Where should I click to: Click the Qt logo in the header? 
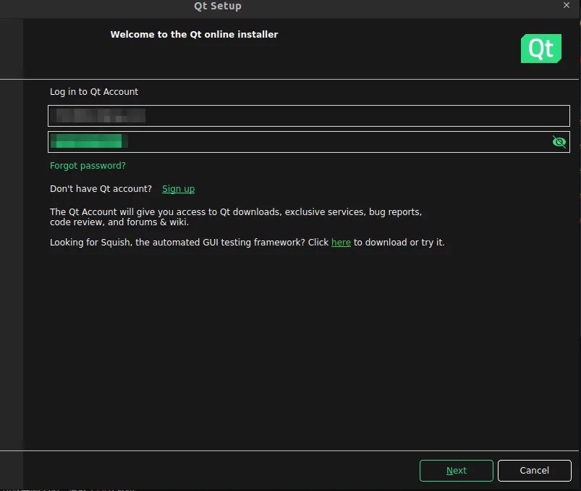[541, 49]
